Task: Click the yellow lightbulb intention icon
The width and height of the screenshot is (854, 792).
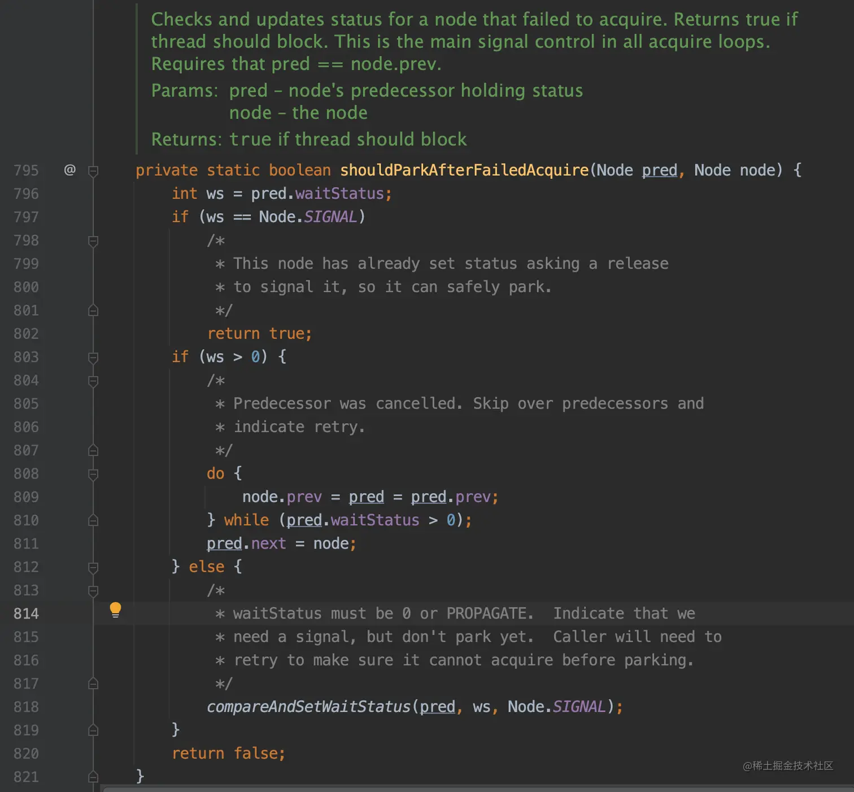Action: coord(115,610)
